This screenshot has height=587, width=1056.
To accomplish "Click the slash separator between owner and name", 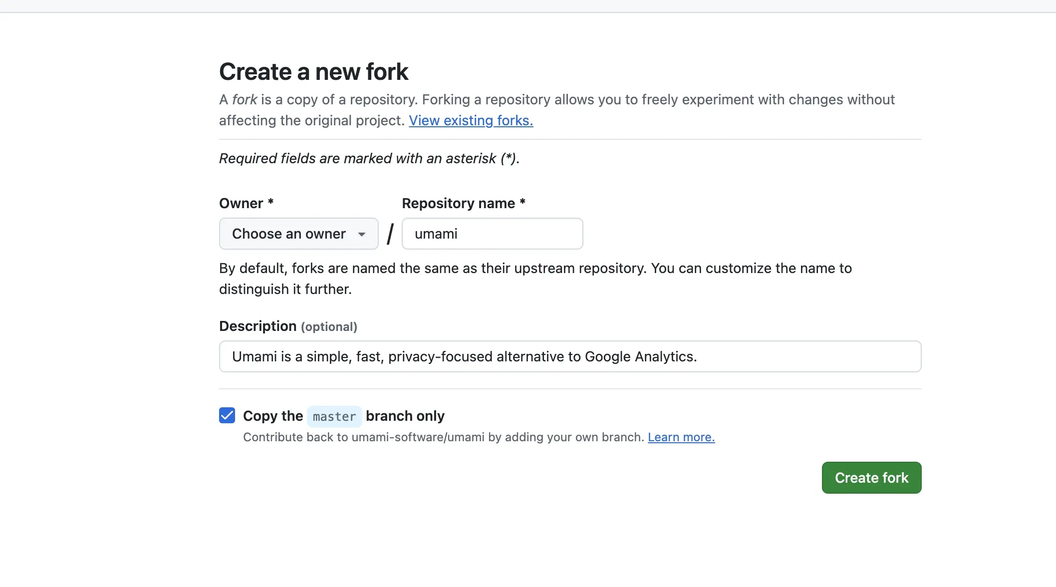I will (x=390, y=234).
